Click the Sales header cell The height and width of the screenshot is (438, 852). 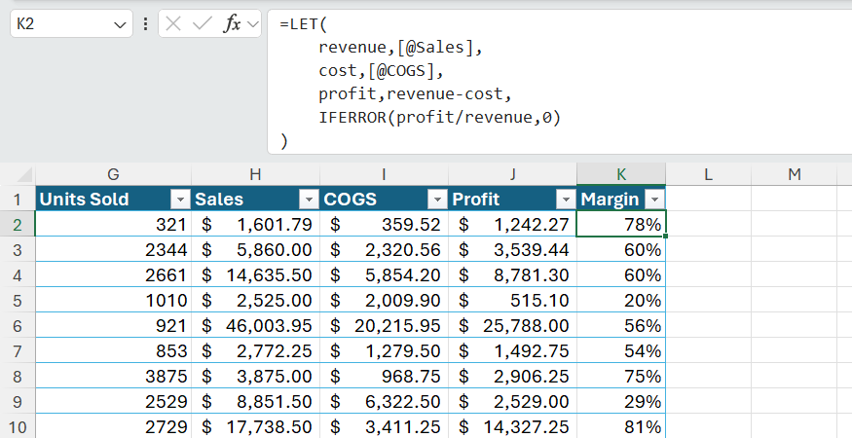(255, 199)
